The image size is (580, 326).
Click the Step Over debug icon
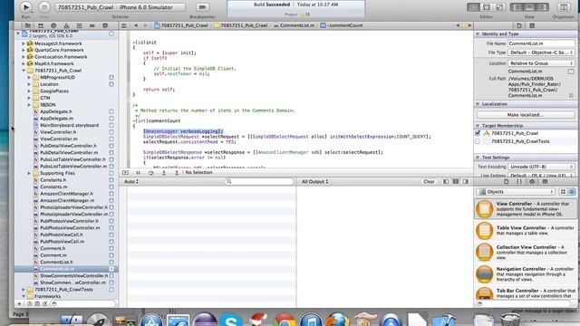(151, 173)
